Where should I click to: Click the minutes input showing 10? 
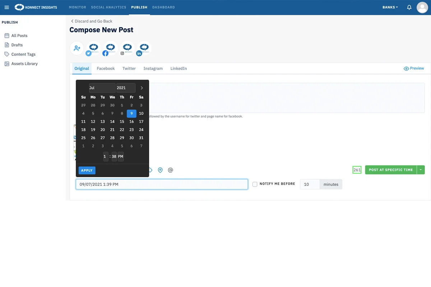pos(310,184)
